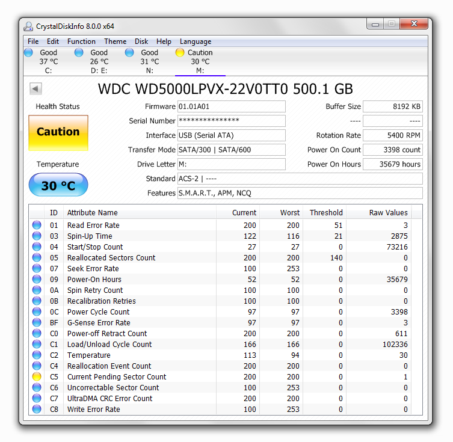Open the Theme menu

coord(115,41)
